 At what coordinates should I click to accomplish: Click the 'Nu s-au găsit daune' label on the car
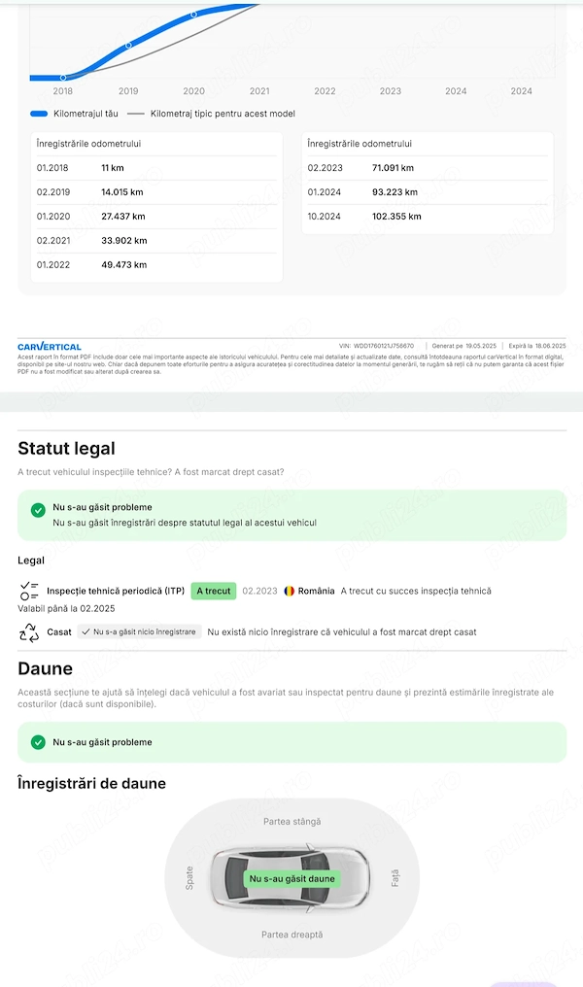coord(292,879)
